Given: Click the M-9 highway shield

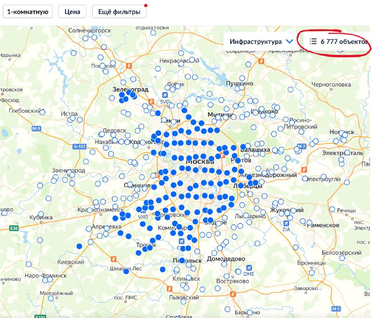Looking at the screenshot, I should (36, 128).
